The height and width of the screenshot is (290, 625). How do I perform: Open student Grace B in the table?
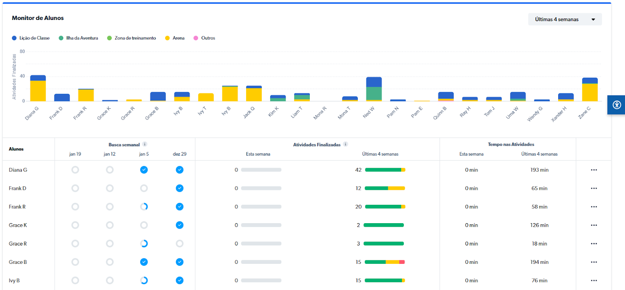[18, 262]
